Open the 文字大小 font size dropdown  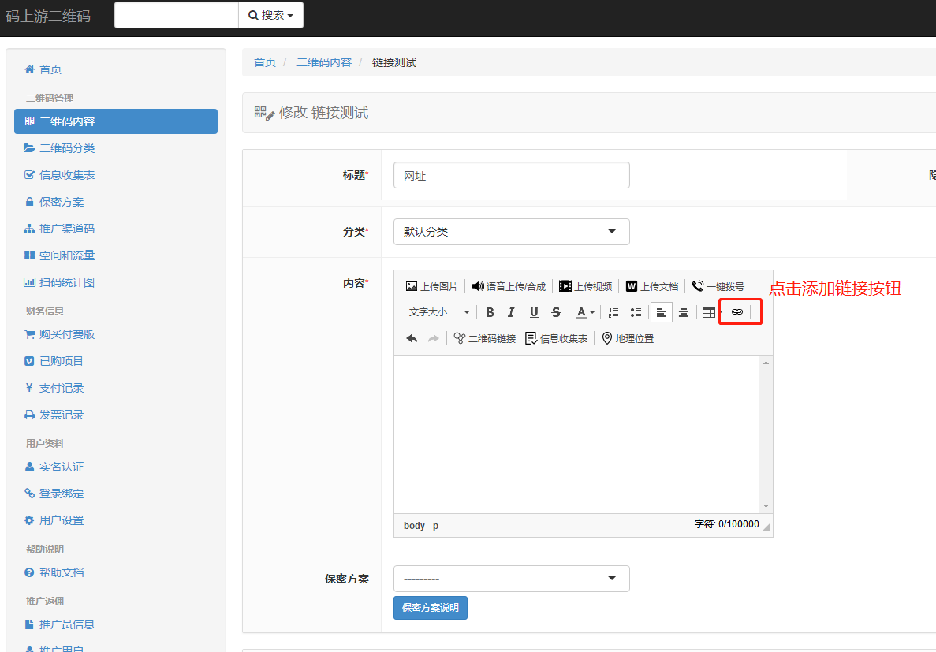pyautogui.click(x=438, y=312)
